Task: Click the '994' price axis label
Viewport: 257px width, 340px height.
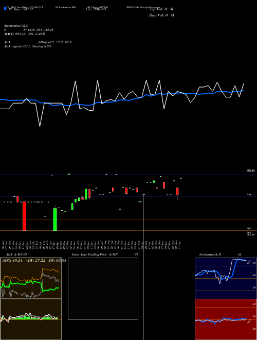Action: (249, 195)
